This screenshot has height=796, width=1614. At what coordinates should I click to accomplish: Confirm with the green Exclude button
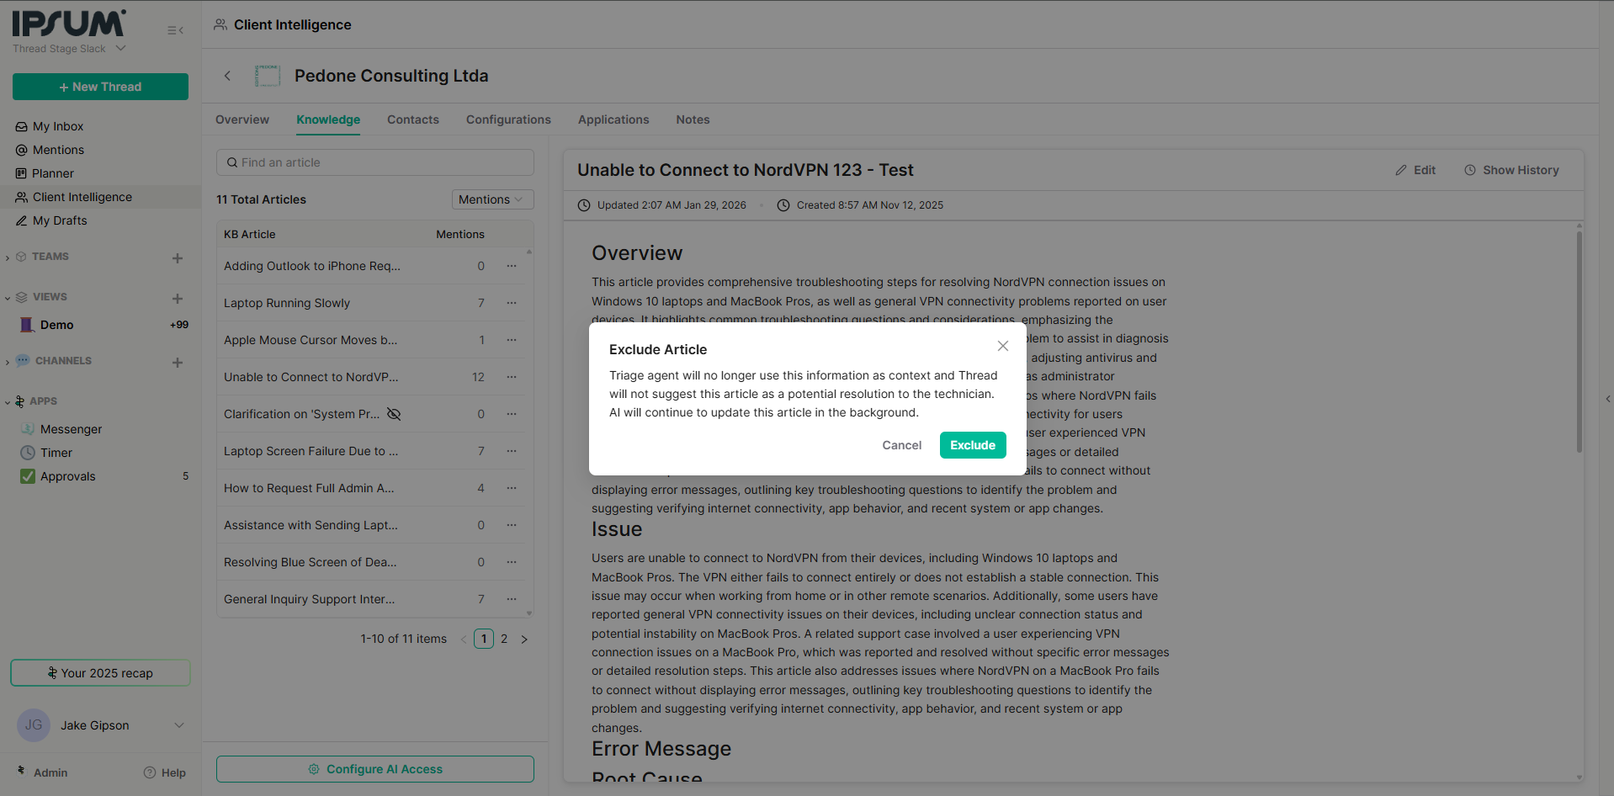coord(972,445)
